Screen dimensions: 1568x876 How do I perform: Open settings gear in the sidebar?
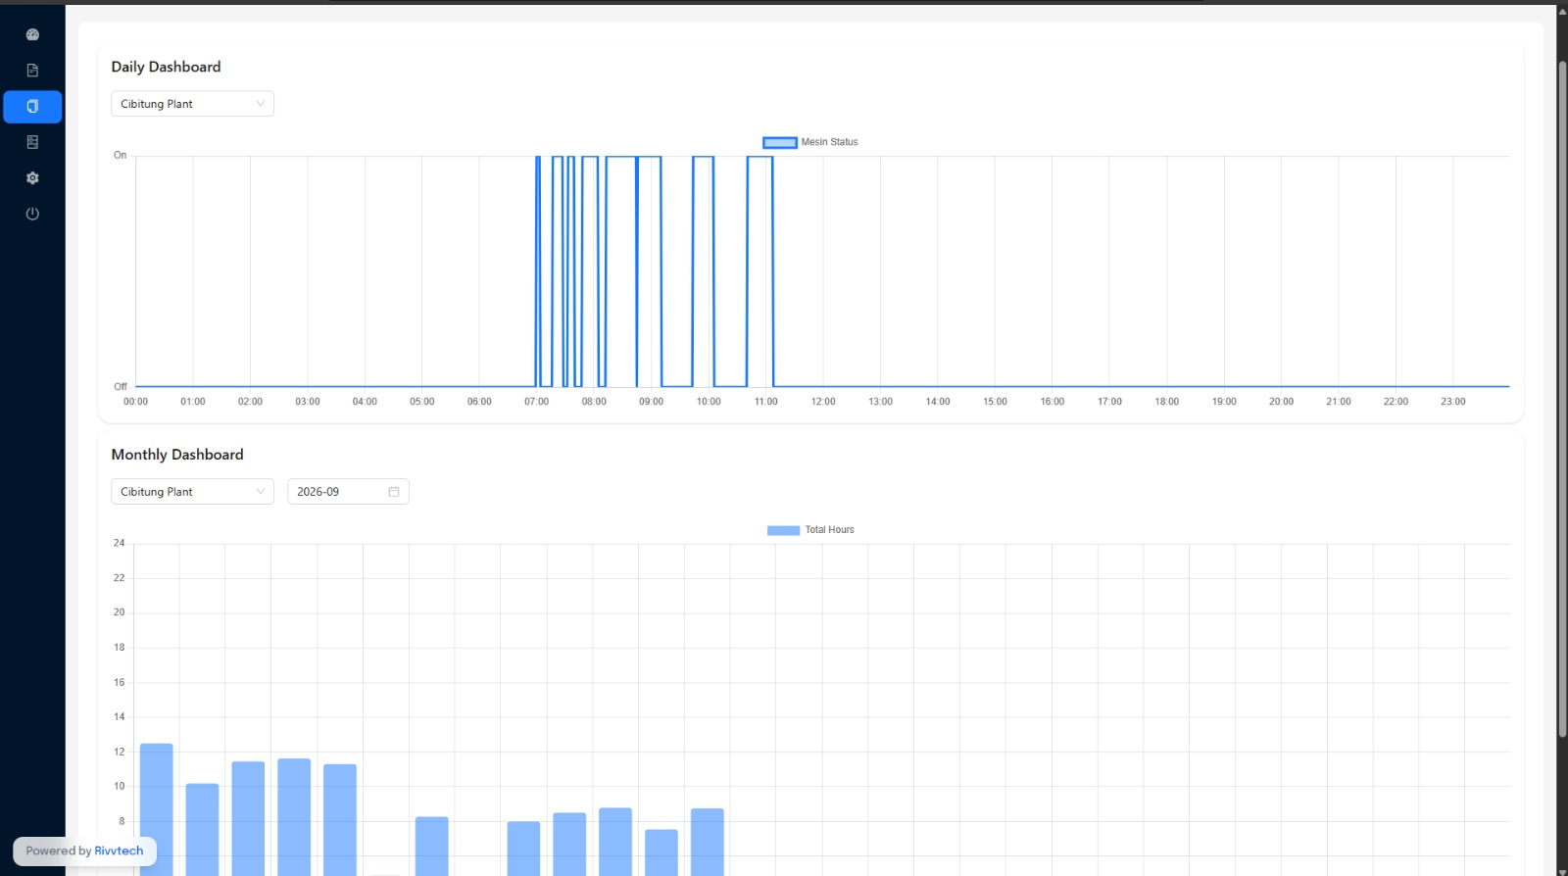point(32,178)
